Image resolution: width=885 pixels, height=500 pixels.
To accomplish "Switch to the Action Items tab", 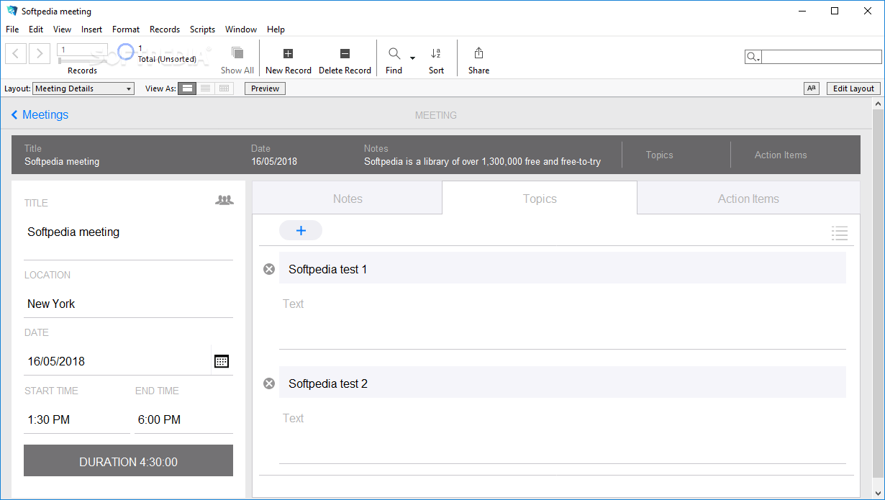I will 748,199.
